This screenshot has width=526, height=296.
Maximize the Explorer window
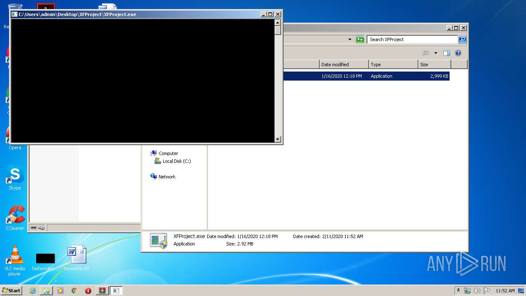click(x=456, y=28)
